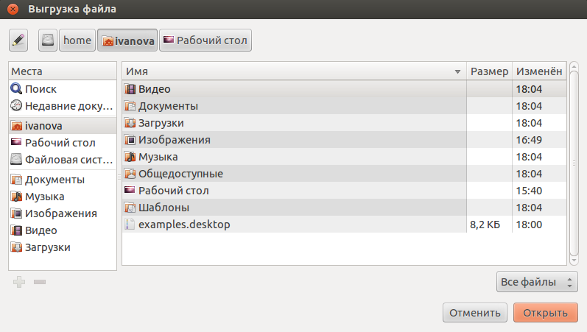The image size is (587, 332).
Task: Click the Открыть button
Action: [545, 312]
